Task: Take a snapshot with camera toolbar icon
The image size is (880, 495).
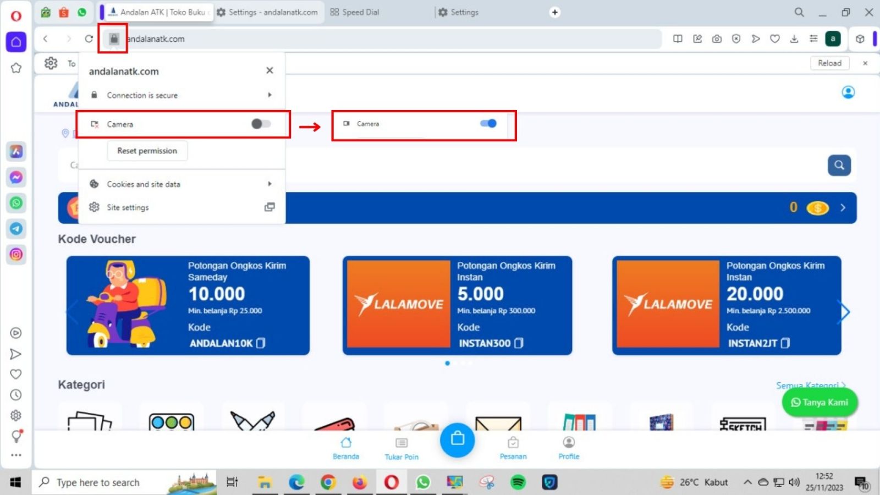Action: (x=717, y=39)
